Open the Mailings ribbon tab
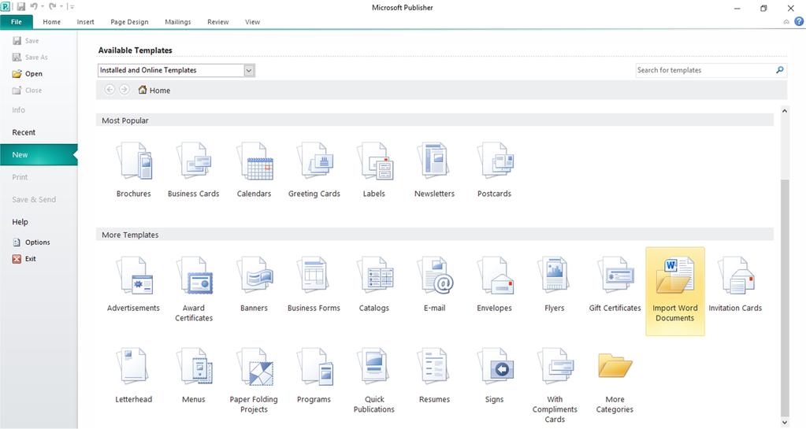Image resolution: width=806 pixels, height=429 pixels. (x=178, y=21)
